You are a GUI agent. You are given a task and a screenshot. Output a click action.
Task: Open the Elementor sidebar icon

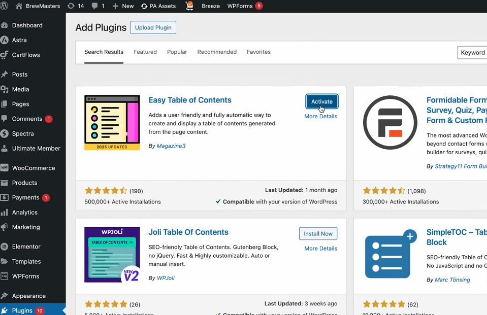pyautogui.click(x=5, y=247)
